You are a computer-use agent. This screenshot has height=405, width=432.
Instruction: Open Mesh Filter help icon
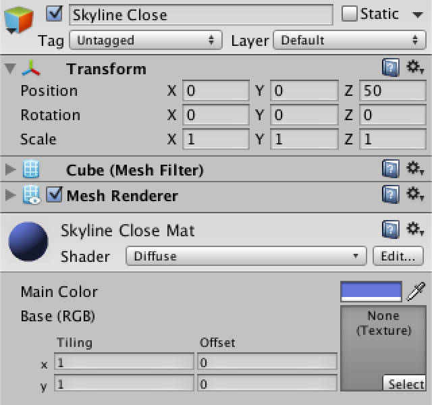(x=391, y=169)
